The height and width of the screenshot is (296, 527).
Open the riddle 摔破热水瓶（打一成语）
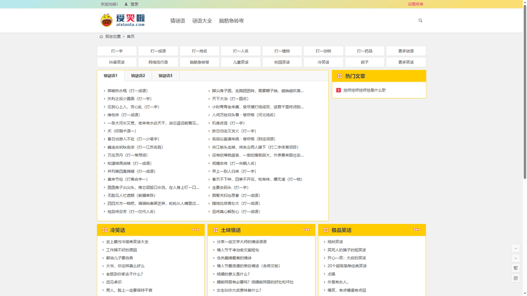click(128, 91)
